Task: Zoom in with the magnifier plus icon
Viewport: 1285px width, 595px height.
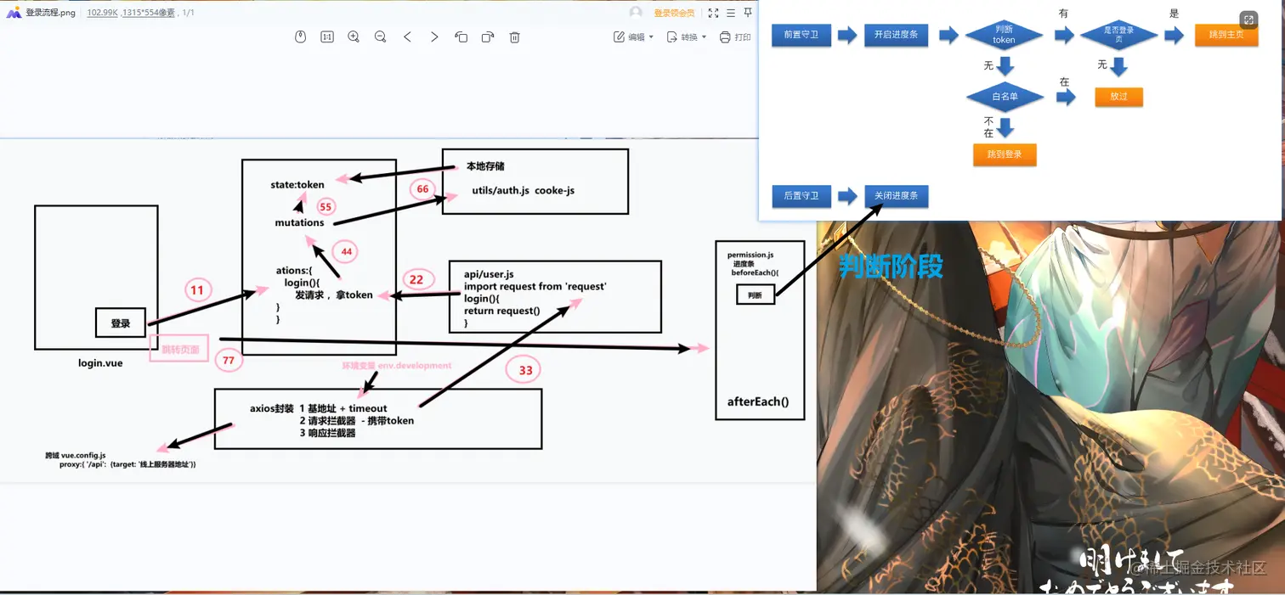Action: pyautogui.click(x=354, y=36)
